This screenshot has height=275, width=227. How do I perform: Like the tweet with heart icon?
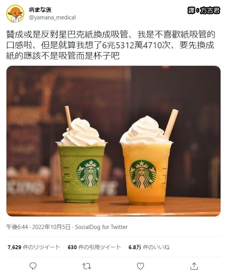coord(140,266)
